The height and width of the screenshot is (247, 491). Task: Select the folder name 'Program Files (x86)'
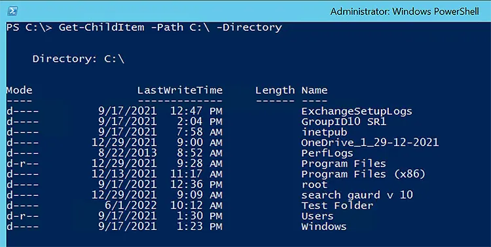363,174
